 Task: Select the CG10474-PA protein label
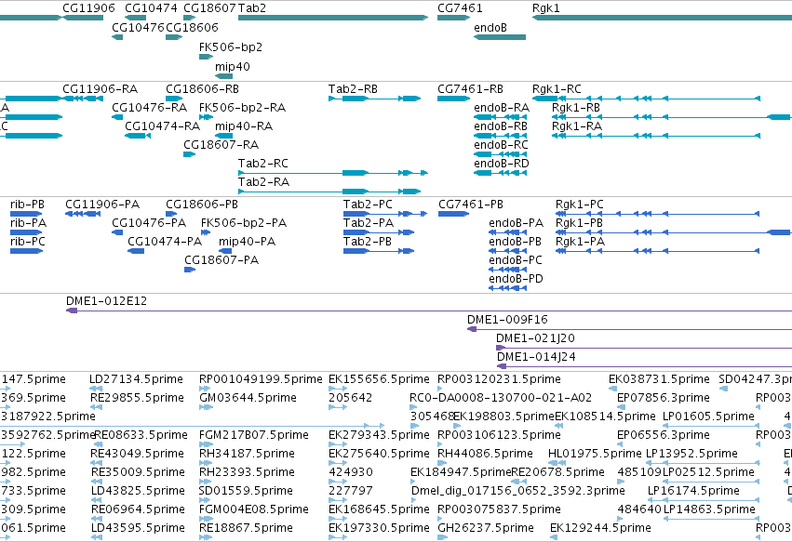point(165,242)
